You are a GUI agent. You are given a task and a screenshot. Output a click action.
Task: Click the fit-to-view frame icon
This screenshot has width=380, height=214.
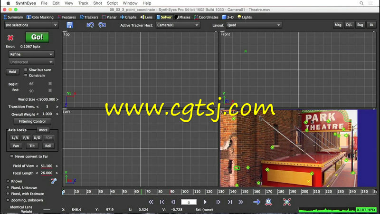tap(287, 202)
